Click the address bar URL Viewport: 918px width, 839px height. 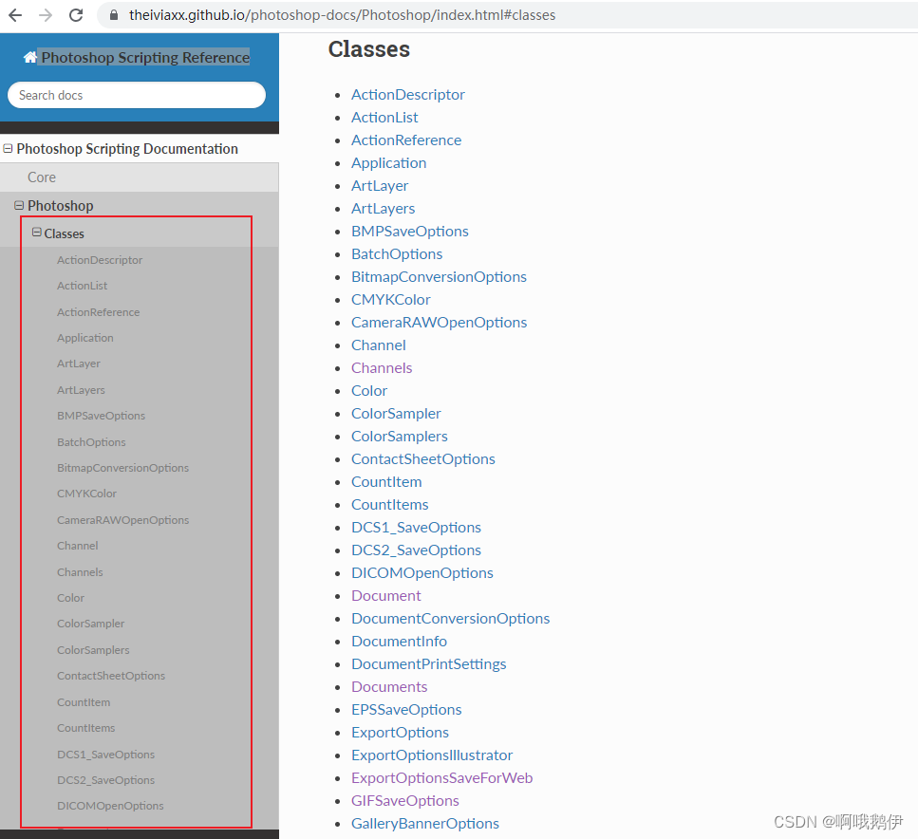coord(342,15)
